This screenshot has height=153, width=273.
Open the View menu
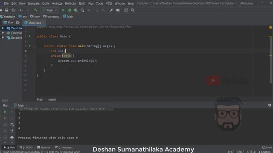pyautogui.click(x=22, y=3)
